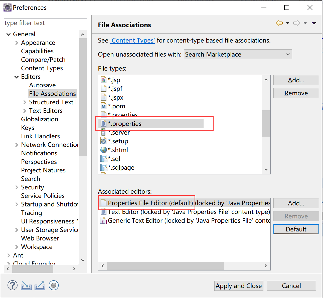Open the File Associations view menu triangle
Viewport: 323px width, 298px height.
(314, 23)
